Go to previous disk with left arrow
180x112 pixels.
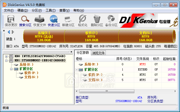(x=9, y=32)
